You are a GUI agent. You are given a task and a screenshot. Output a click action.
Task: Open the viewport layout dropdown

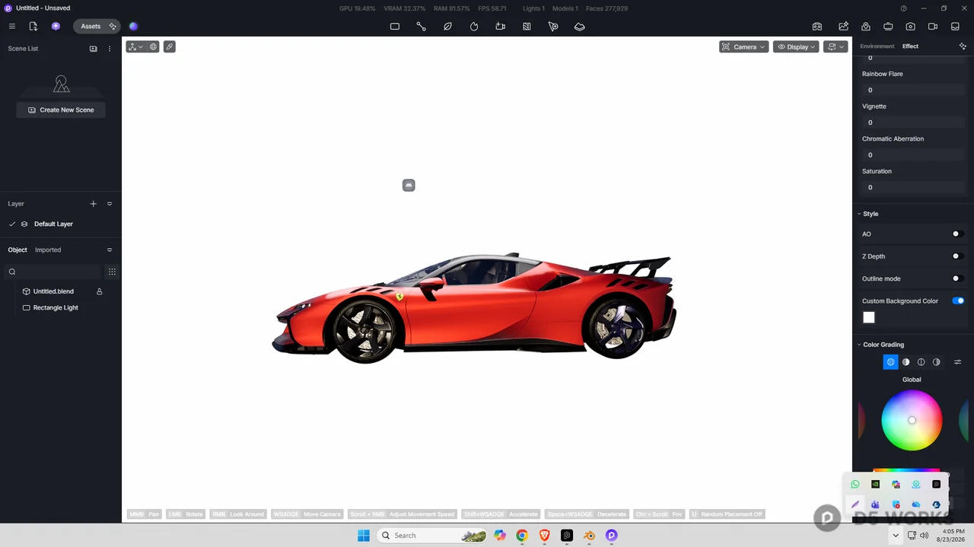(x=836, y=46)
